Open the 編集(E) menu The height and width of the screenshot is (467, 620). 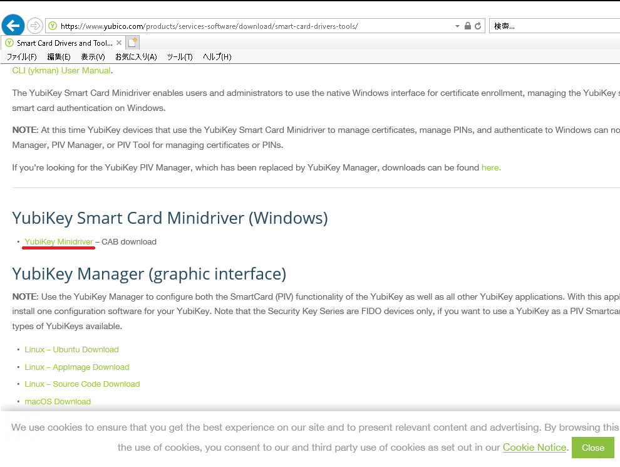(59, 57)
